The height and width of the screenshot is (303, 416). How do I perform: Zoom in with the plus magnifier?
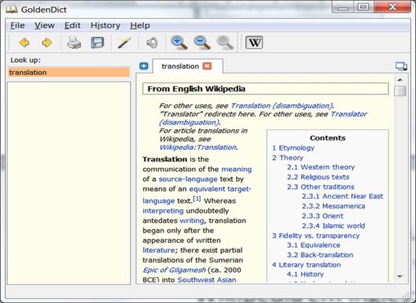coord(179,42)
